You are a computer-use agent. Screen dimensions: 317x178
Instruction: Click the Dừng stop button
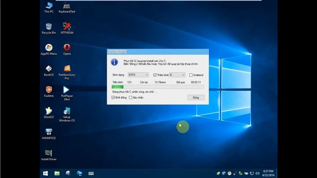[196, 97]
